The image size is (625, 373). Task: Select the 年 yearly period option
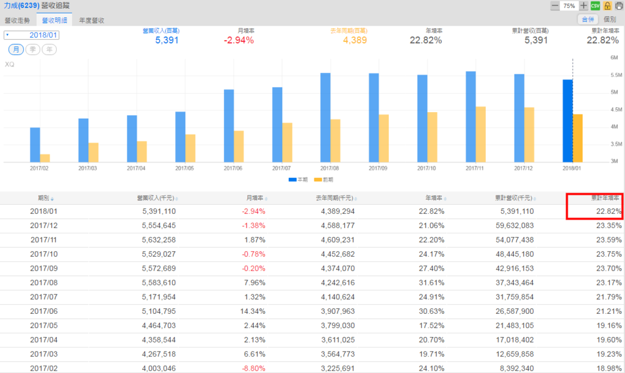(49, 49)
